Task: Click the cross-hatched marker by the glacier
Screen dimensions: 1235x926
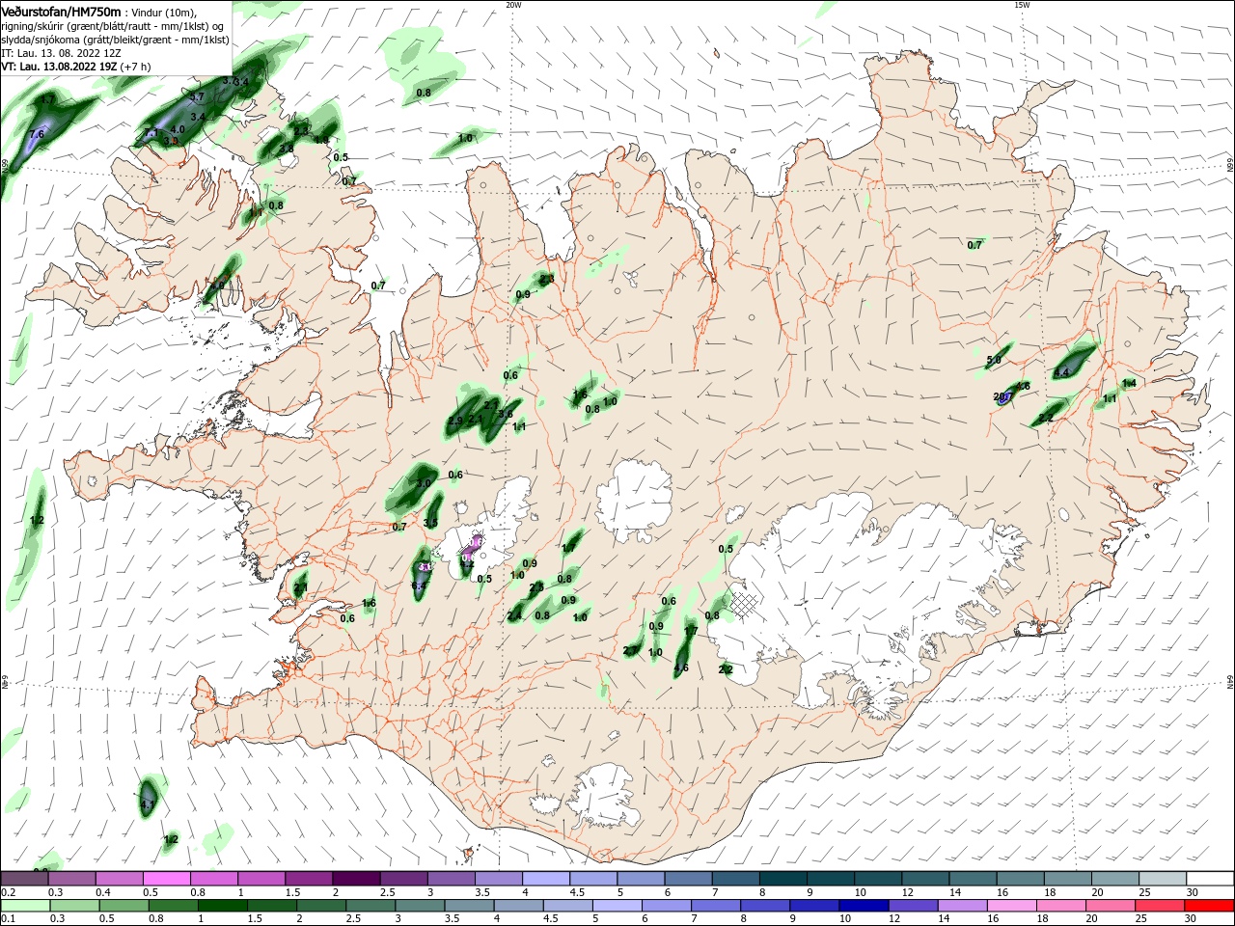Action: click(743, 605)
